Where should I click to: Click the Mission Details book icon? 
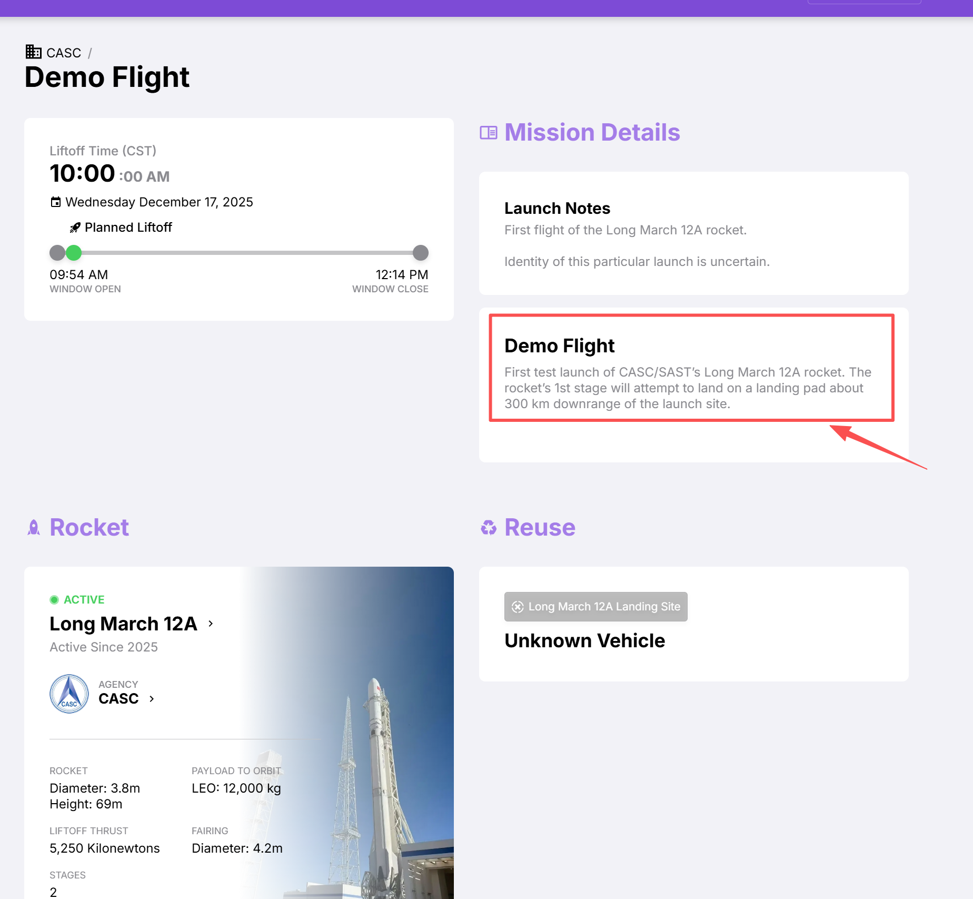point(488,133)
